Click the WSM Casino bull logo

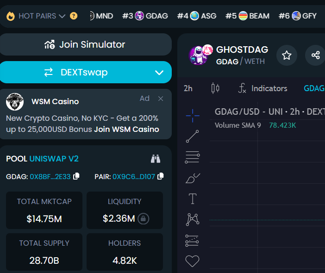coord(15,102)
